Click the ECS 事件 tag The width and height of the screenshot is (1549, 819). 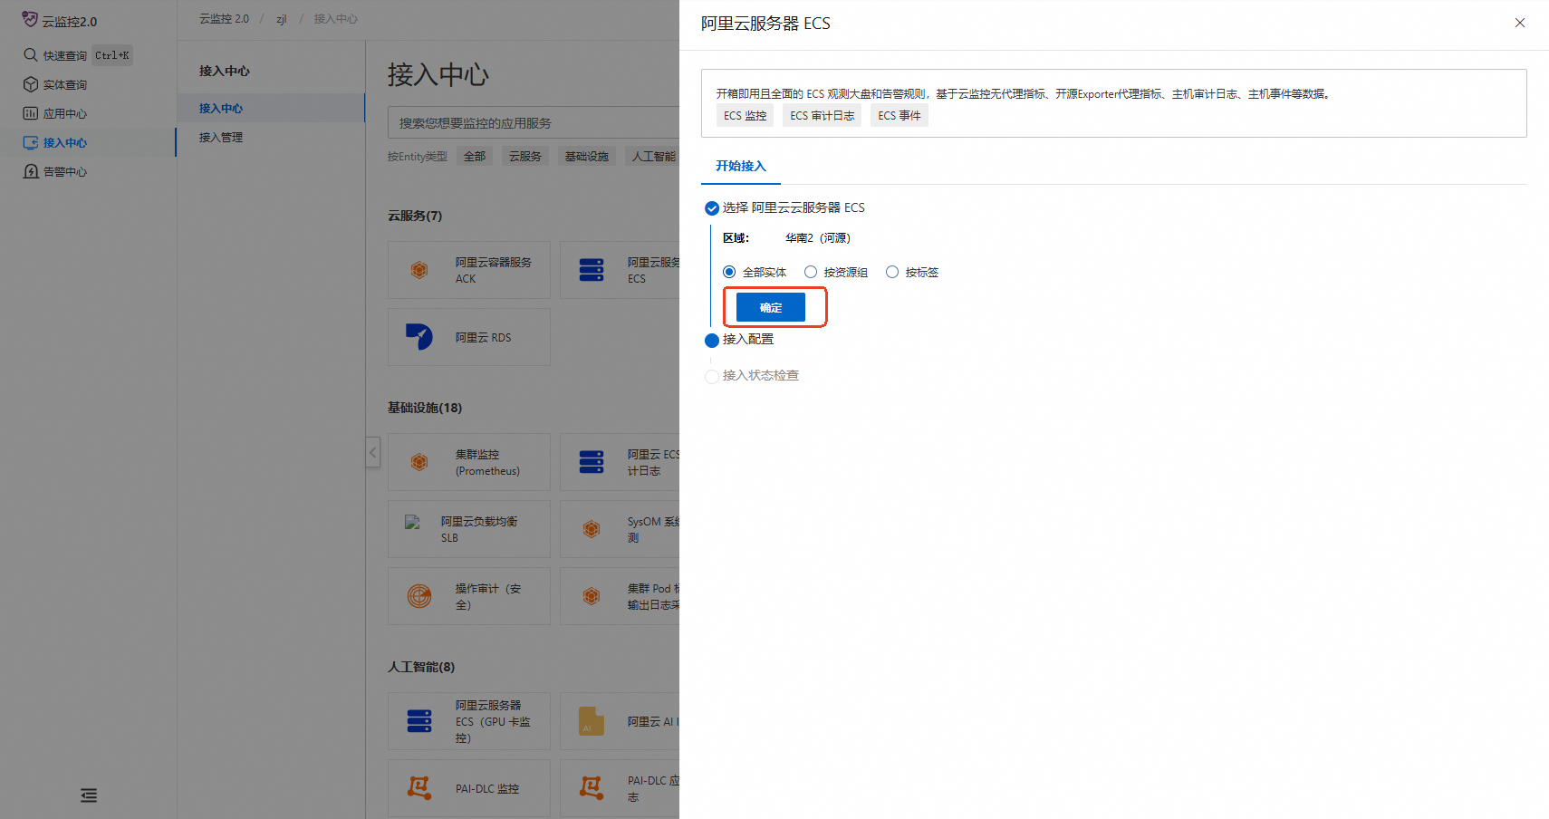click(900, 115)
